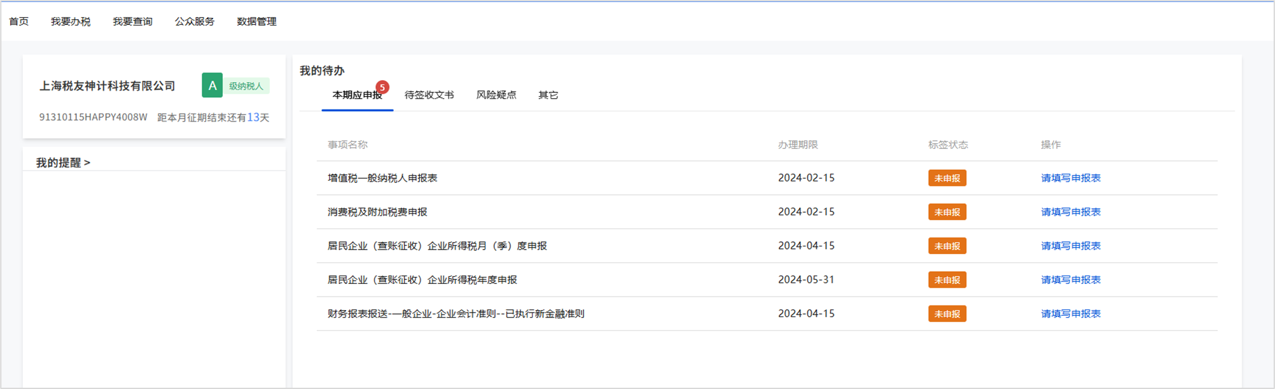Viewport: 1275px width, 389px height.
Task: Click 请填写申报表 for 企业所得税年度申报
Action: 1070,280
